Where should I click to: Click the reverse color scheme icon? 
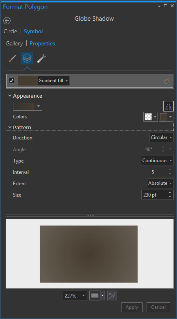pos(168,106)
